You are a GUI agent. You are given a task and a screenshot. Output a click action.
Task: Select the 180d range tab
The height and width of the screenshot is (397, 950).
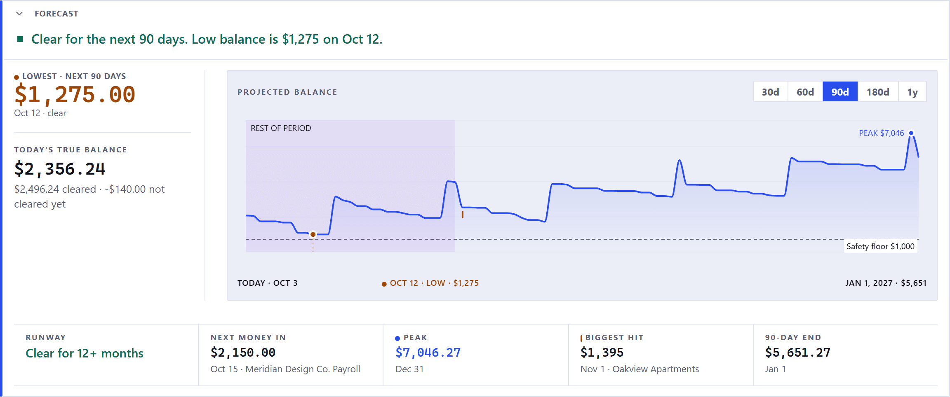[877, 92]
